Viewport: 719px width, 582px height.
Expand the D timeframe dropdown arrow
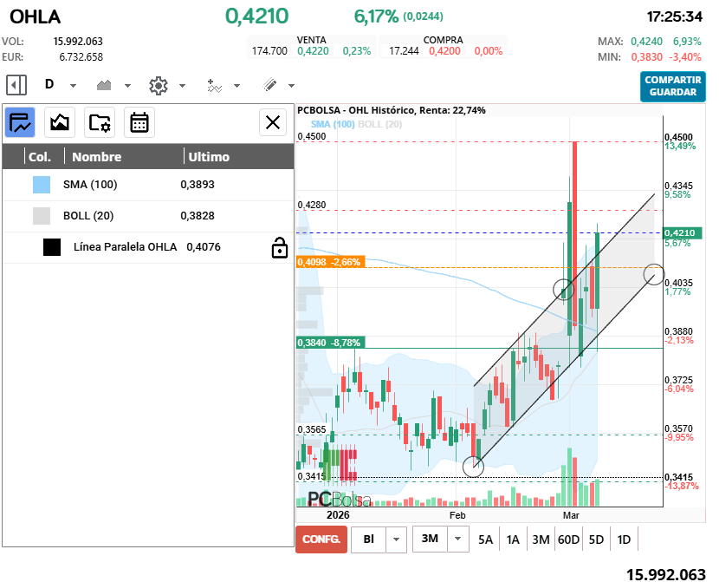pos(74,86)
